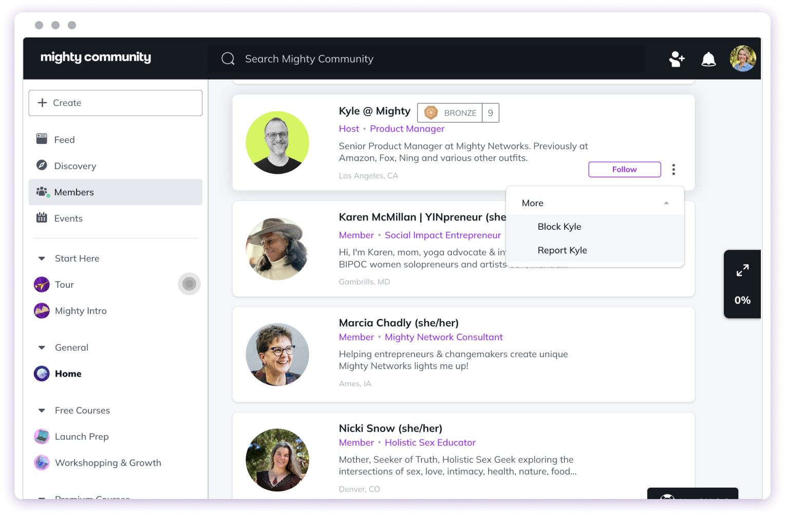Click the 0% progress indicator
The width and height of the screenshot is (785, 516).
(x=742, y=300)
